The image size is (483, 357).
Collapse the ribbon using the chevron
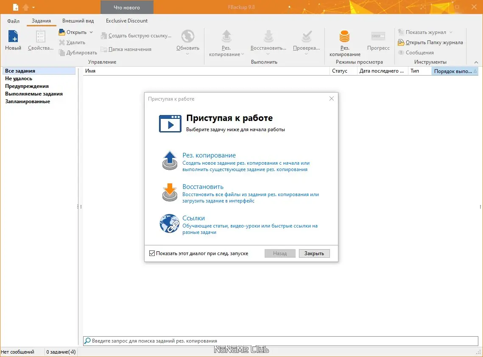point(475,62)
